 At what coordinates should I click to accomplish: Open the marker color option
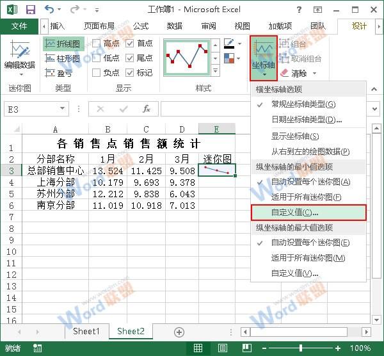point(229,58)
